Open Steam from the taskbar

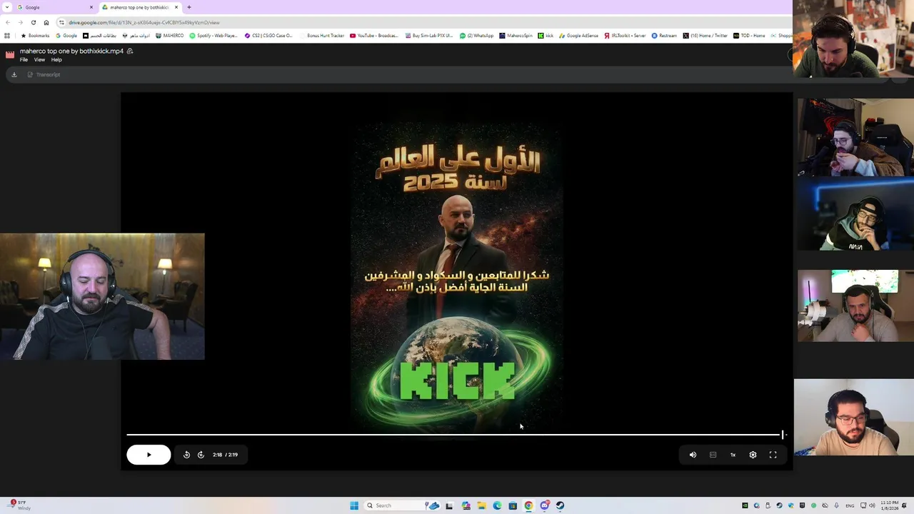click(560, 505)
